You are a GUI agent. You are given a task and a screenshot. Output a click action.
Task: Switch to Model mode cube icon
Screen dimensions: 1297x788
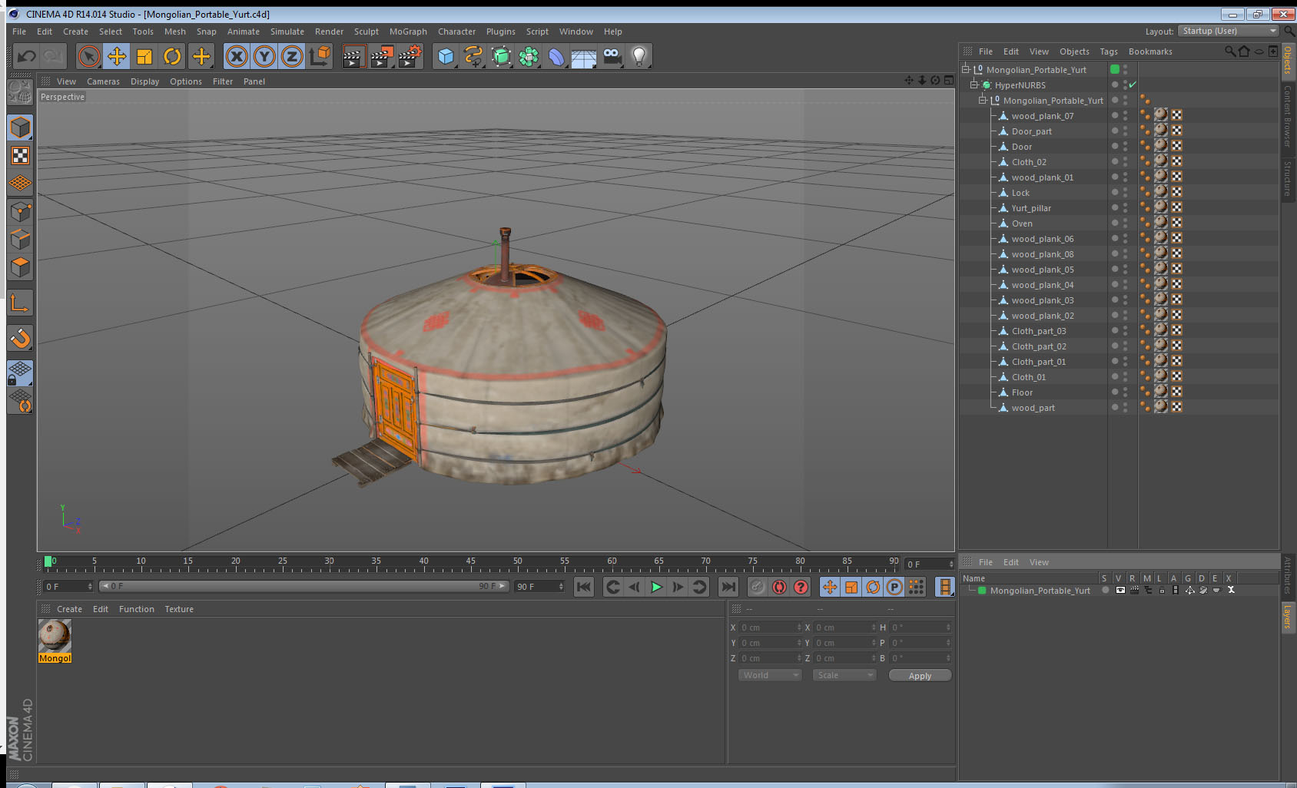[20, 127]
